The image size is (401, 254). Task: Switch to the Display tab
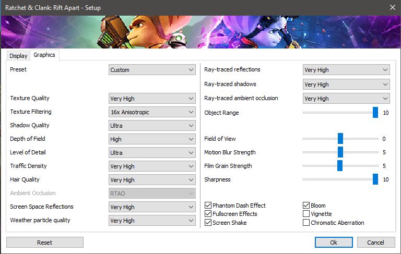[x=18, y=55]
